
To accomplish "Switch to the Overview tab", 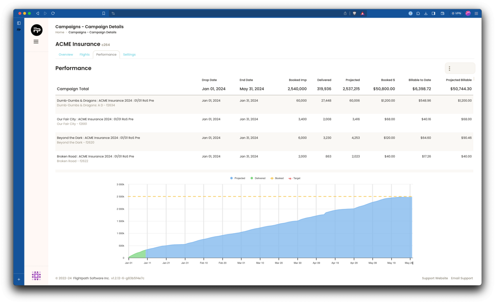I will pos(66,55).
